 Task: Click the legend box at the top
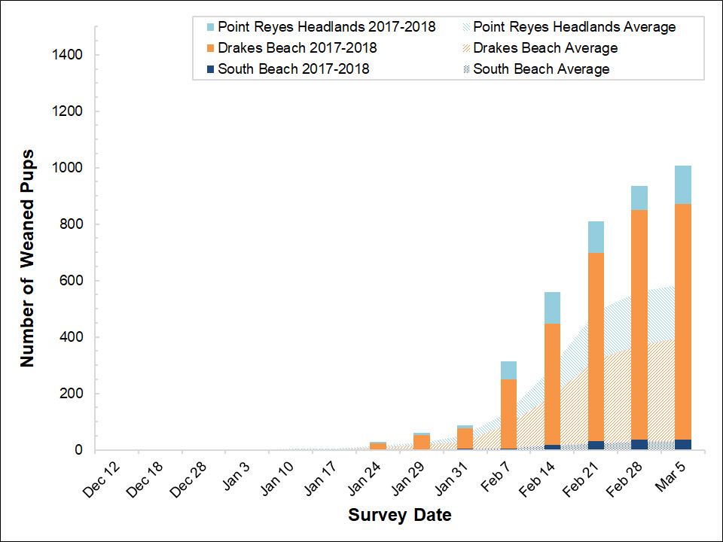coord(448,47)
